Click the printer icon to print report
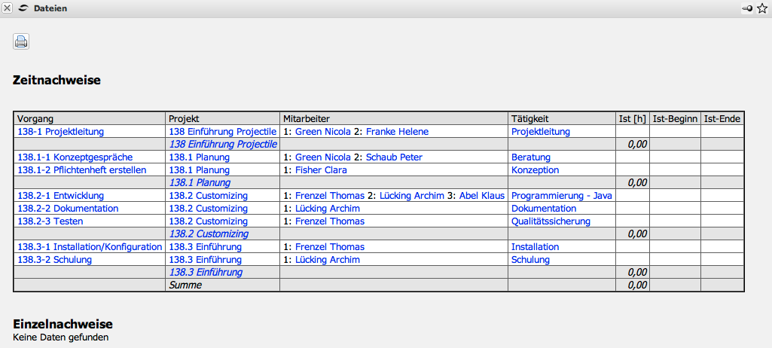 tap(21, 41)
